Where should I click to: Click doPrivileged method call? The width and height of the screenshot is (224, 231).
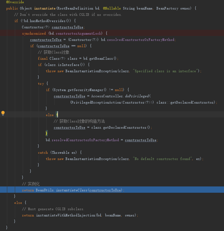pos(137,96)
